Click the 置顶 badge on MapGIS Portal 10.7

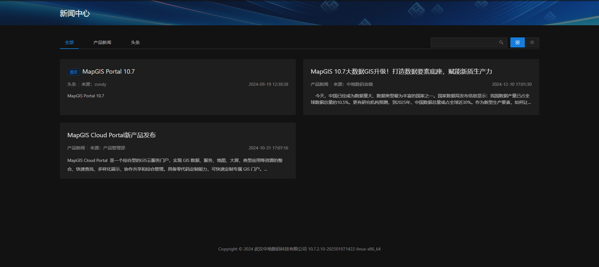click(x=74, y=72)
